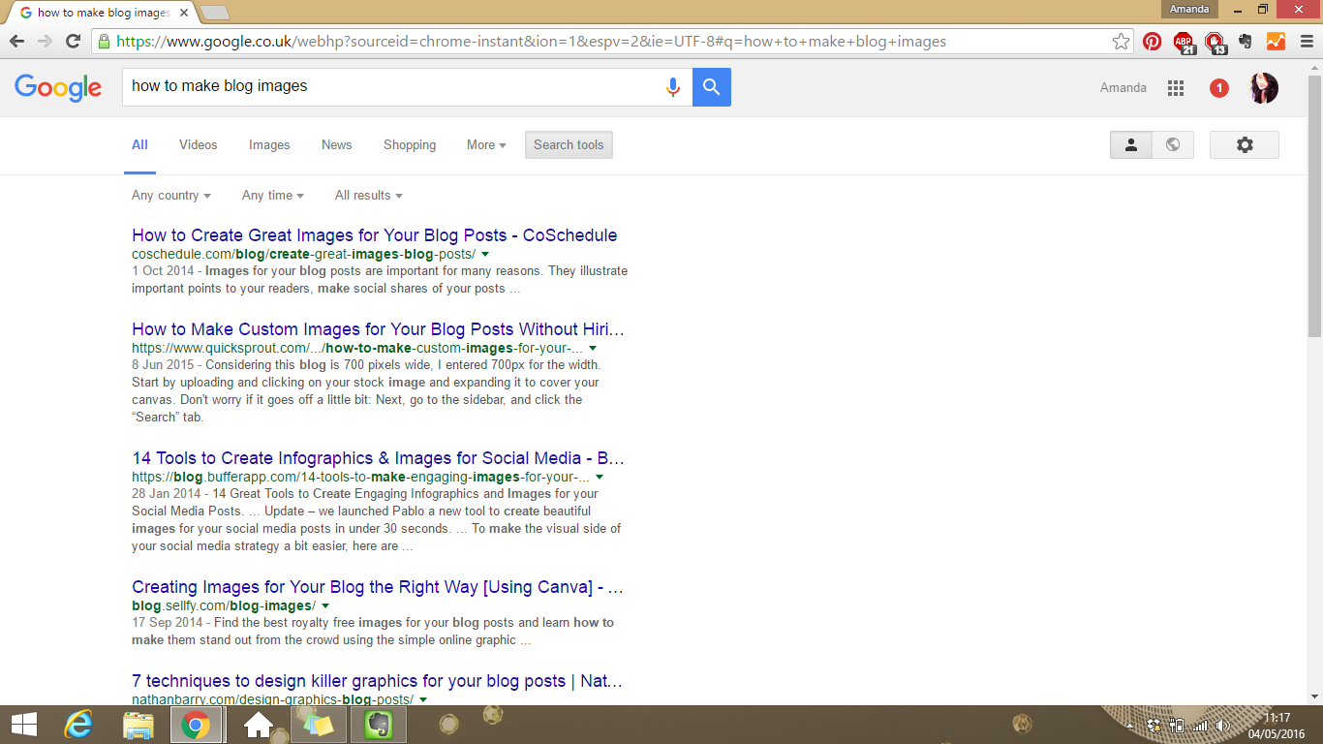The image size is (1323, 744).
Task: Switch to the Shopping tab
Action: (410, 145)
